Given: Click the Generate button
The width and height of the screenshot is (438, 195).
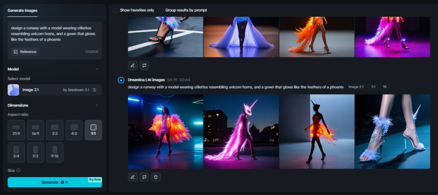Looking at the screenshot, I should tap(55, 182).
